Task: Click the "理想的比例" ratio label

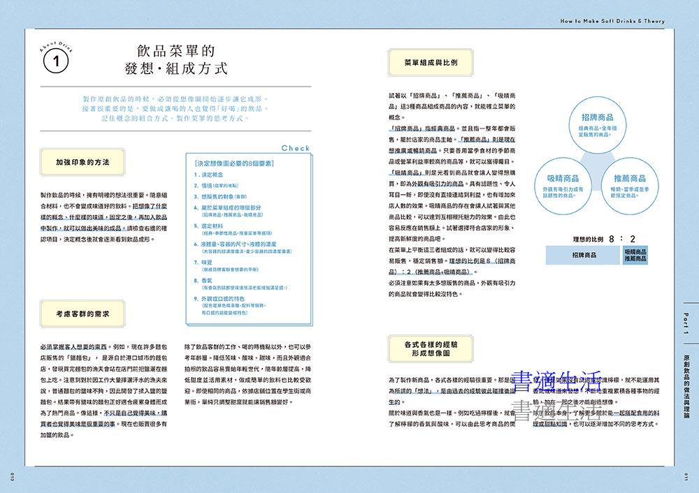Action: click(588, 239)
